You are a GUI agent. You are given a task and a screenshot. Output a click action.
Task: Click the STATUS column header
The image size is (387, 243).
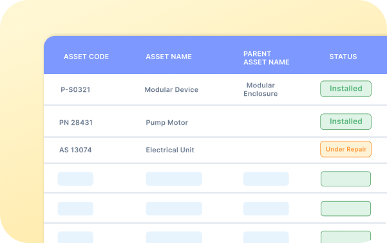point(343,57)
